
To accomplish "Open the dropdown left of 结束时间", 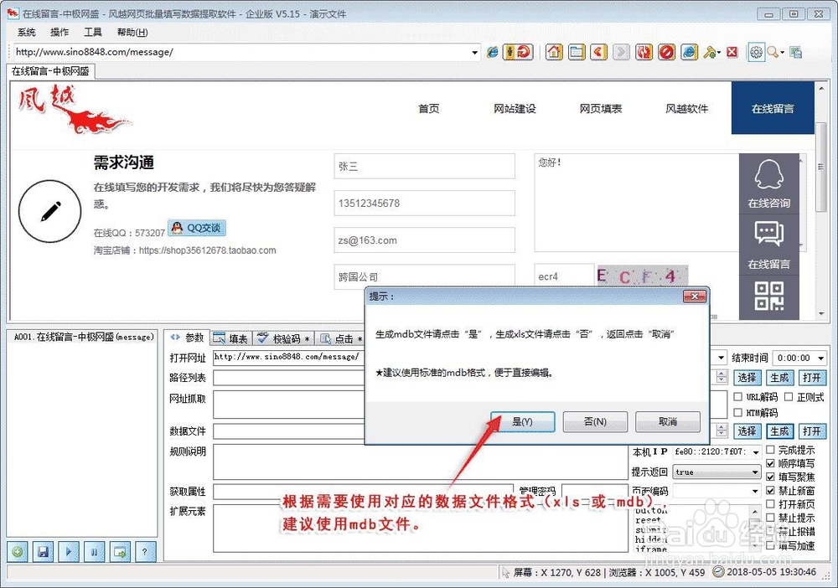I will pyautogui.click(x=721, y=358).
